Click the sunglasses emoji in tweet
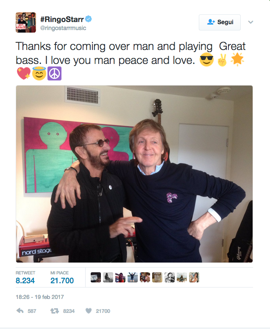Image resolution: width=270 pixels, height=329 pixels. (206, 59)
